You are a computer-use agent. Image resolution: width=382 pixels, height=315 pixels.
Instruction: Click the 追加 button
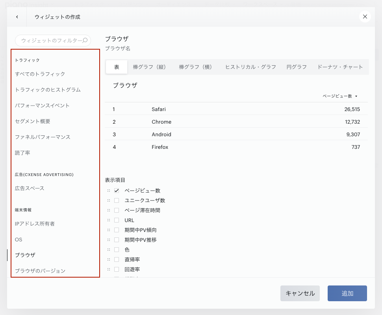point(347,293)
